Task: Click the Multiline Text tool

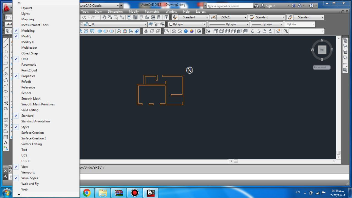Action: click(x=5, y=142)
